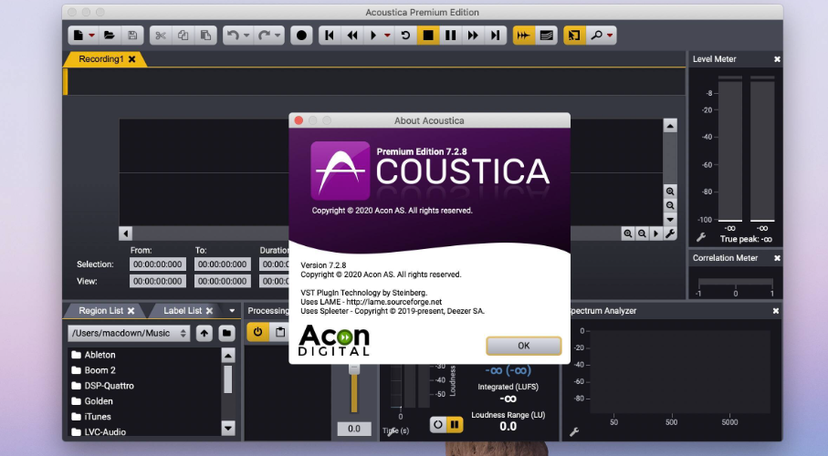Select the Region List tab

point(100,311)
